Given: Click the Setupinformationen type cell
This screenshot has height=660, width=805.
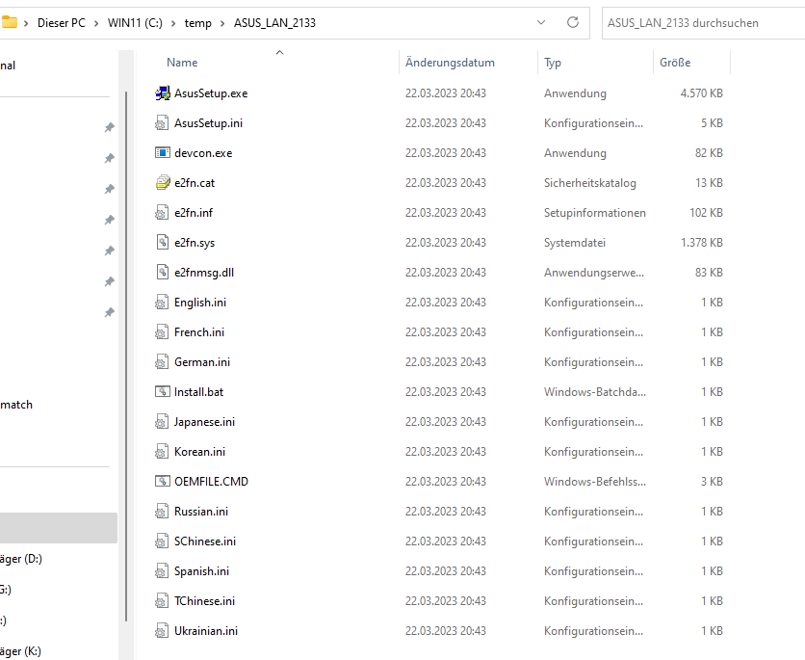Looking at the screenshot, I should [594, 212].
